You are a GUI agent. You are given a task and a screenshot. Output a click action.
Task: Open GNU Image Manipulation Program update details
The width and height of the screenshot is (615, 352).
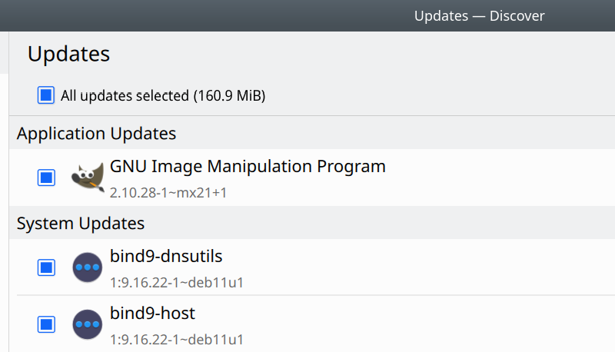pos(248,166)
